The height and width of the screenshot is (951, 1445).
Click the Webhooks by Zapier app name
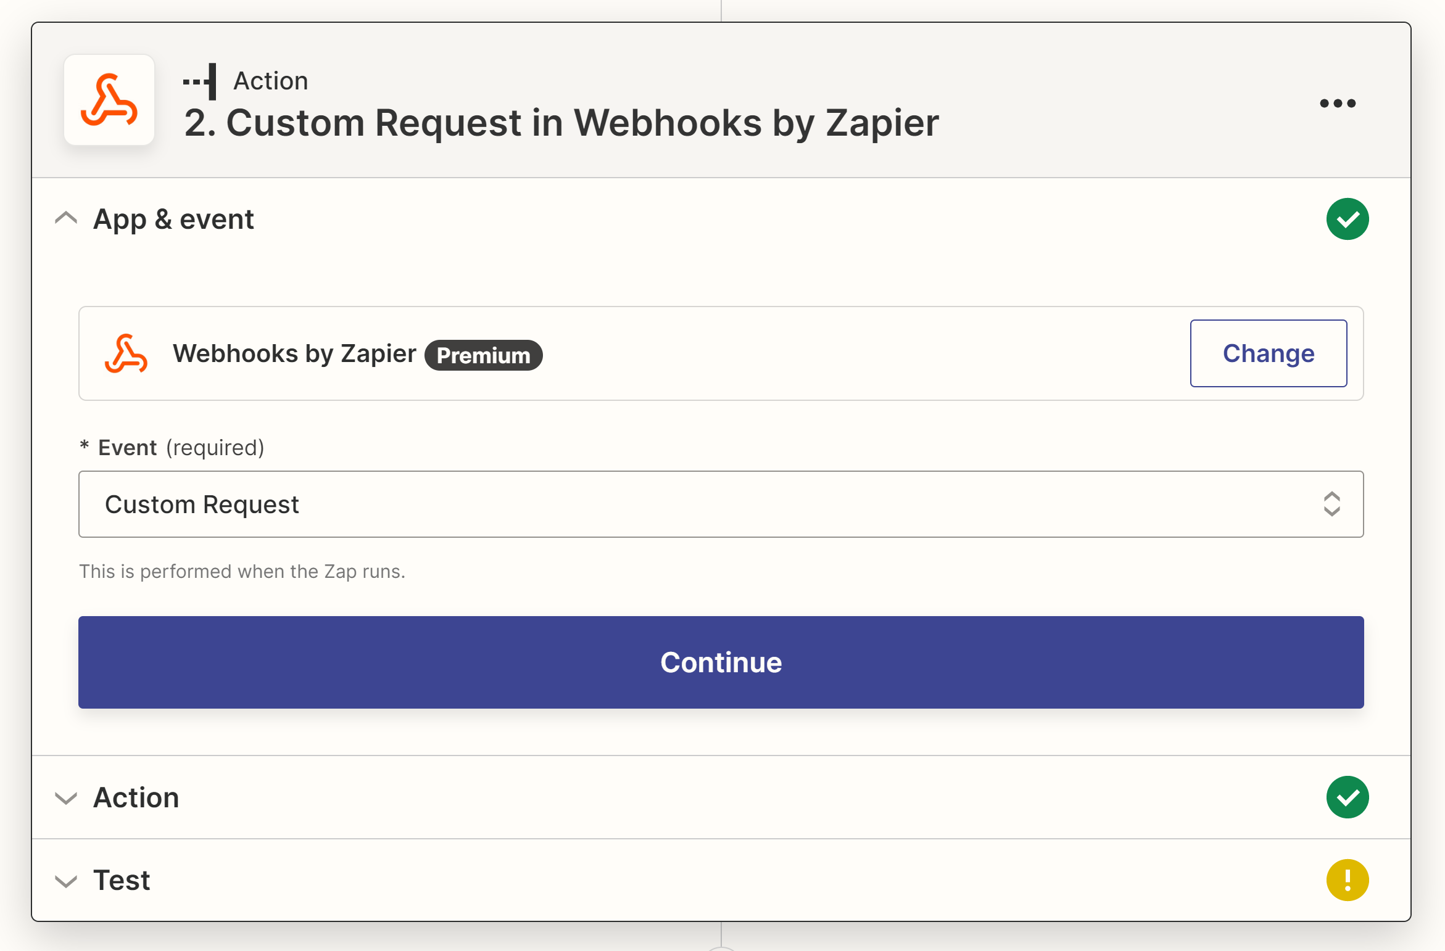[294, 353]
